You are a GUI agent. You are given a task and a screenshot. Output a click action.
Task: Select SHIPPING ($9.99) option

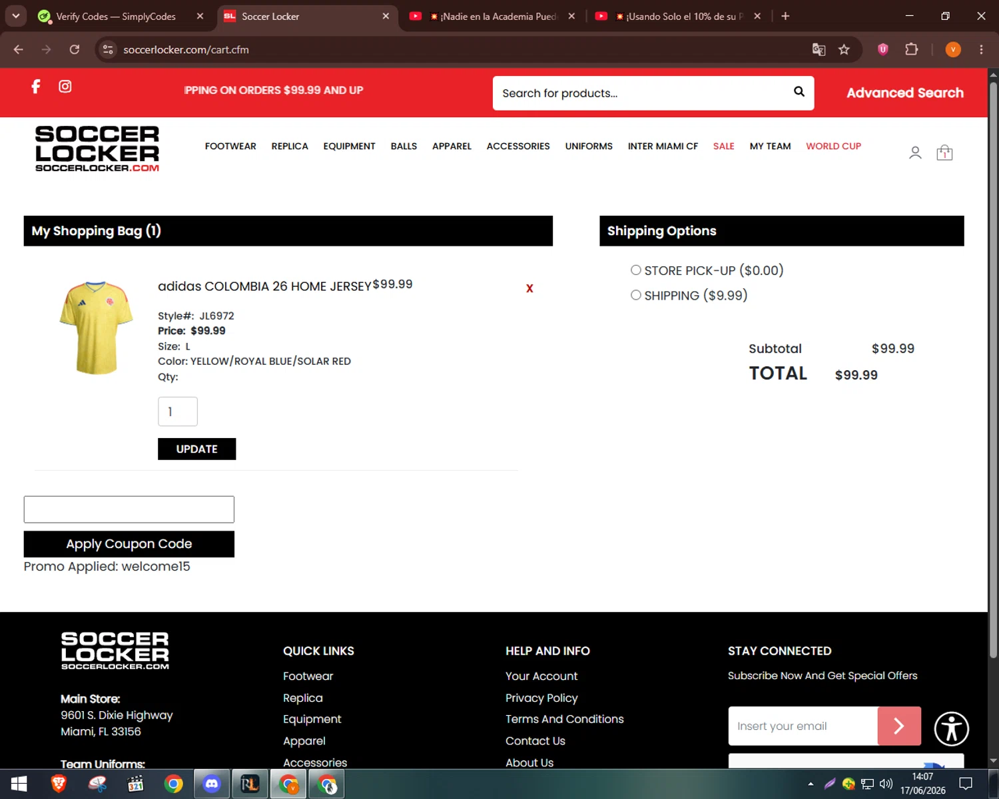pyautogui.click(x=636, y=295)
